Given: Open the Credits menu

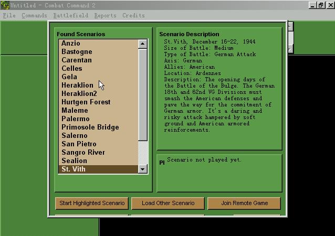Looking at the screenshot, I should [x=133, y=16].
